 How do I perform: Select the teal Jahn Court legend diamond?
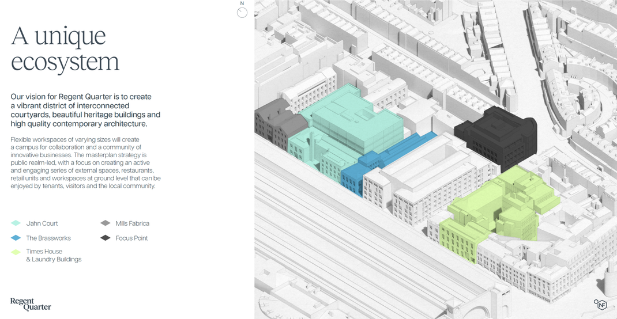click(16, 223)
